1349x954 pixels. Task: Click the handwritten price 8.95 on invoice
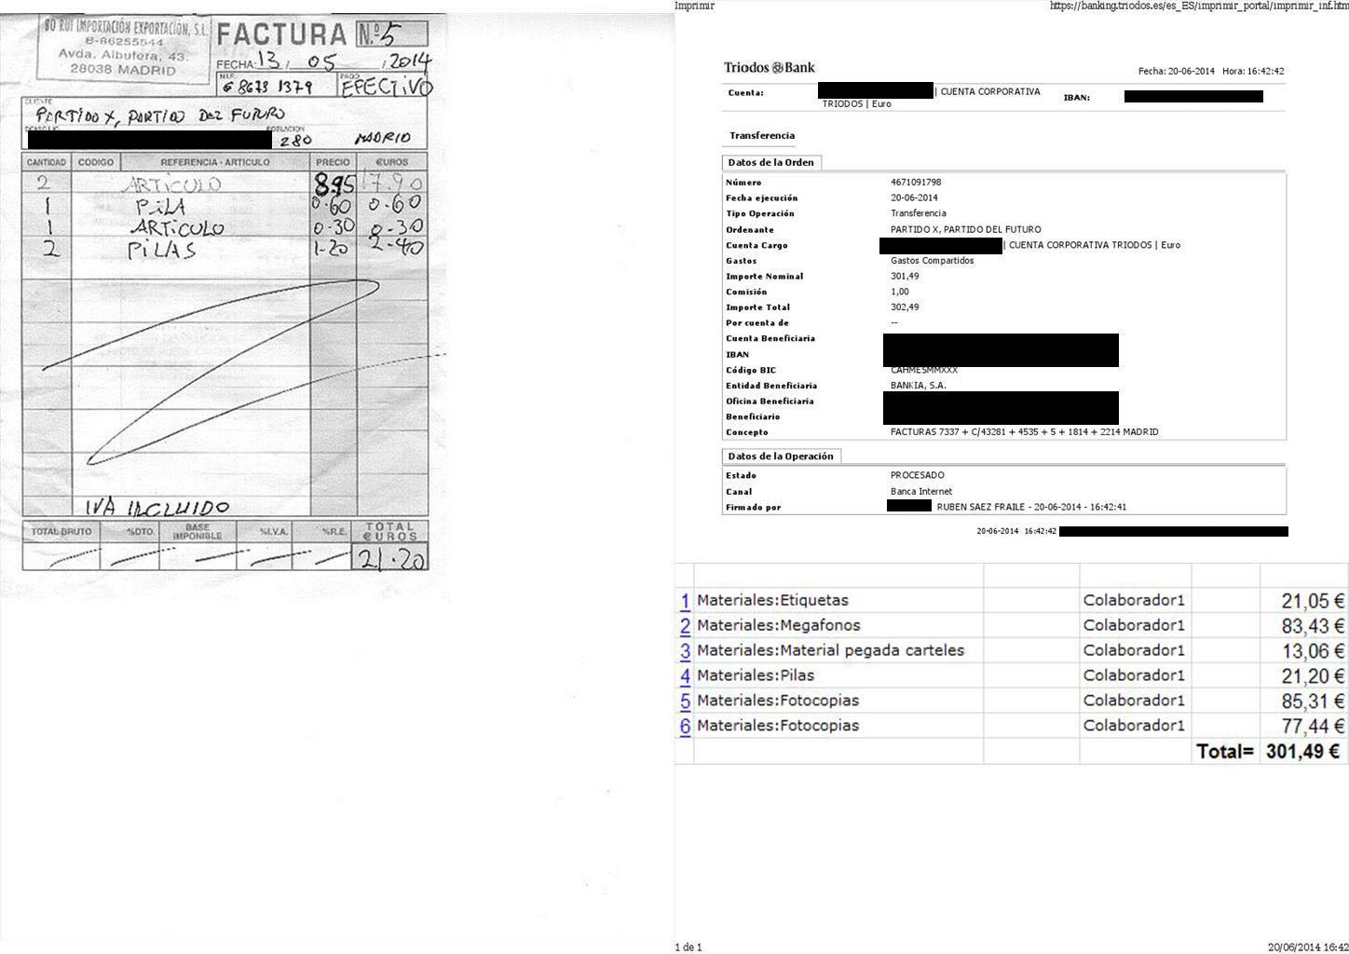coord(334,184)
